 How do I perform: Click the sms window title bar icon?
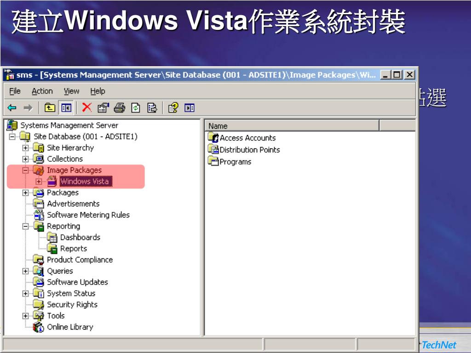point(9,74)
